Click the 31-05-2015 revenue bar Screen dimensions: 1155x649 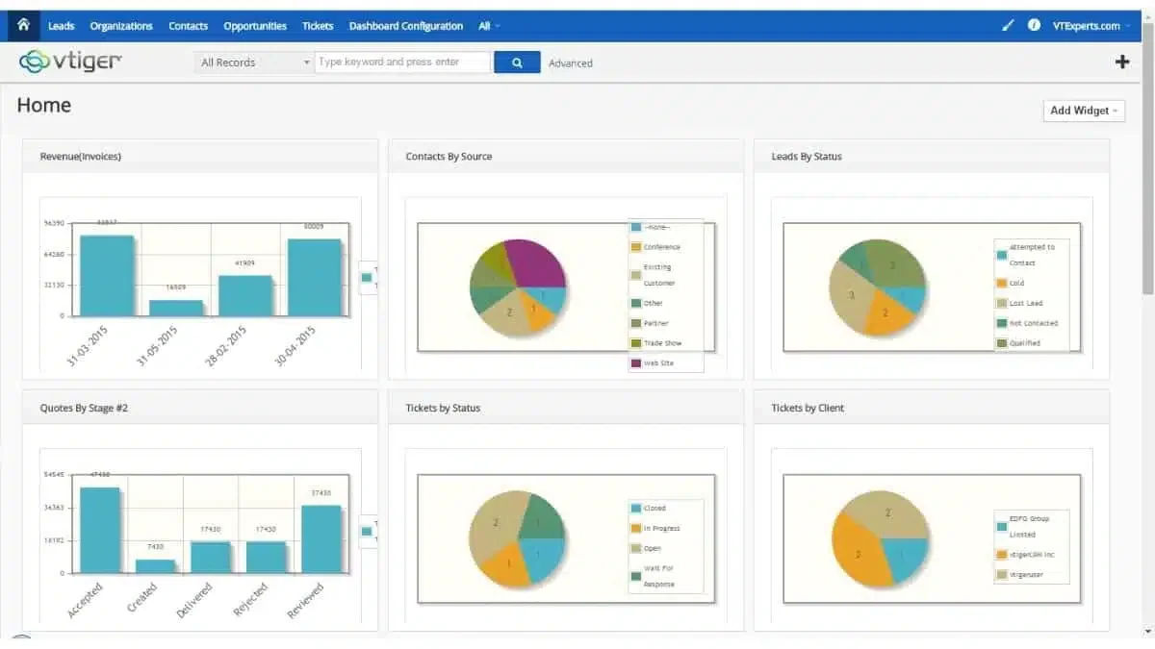click(x=176, y=308)
